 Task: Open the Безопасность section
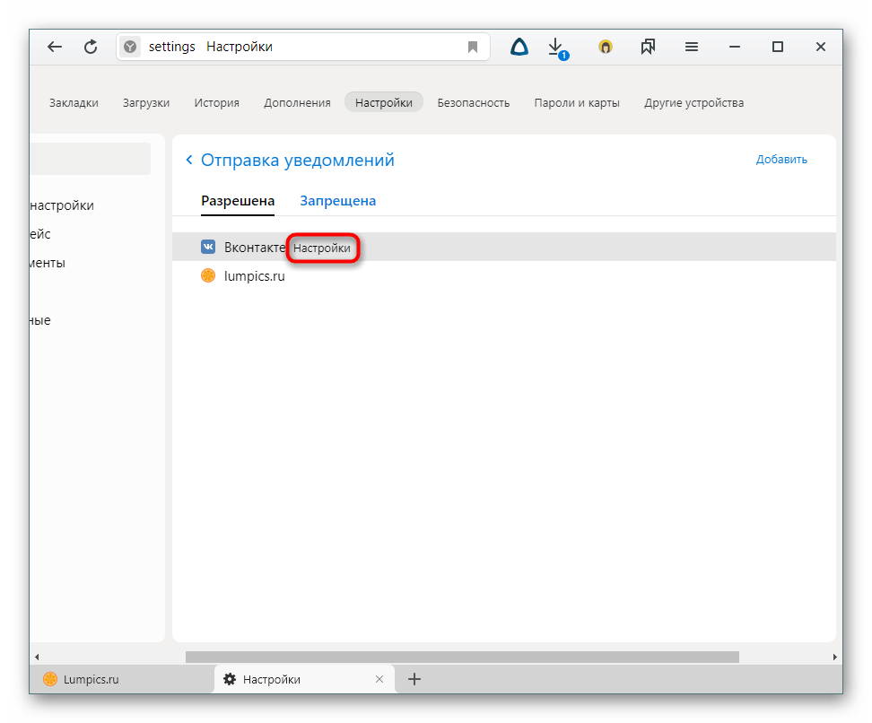tap(473, 102)
